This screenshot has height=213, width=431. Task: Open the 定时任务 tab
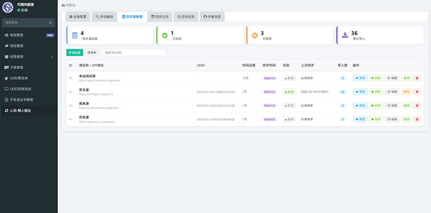coord(186,17)
